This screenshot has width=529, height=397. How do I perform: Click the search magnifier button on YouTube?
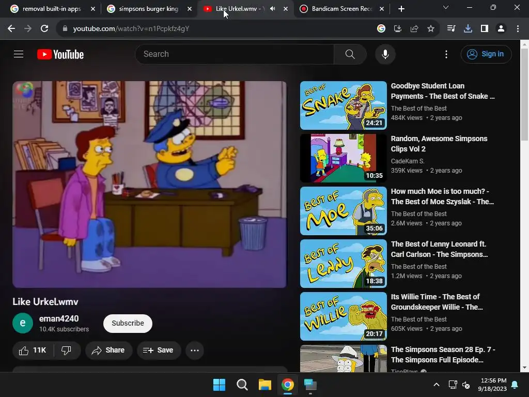(x=350, y=54)
